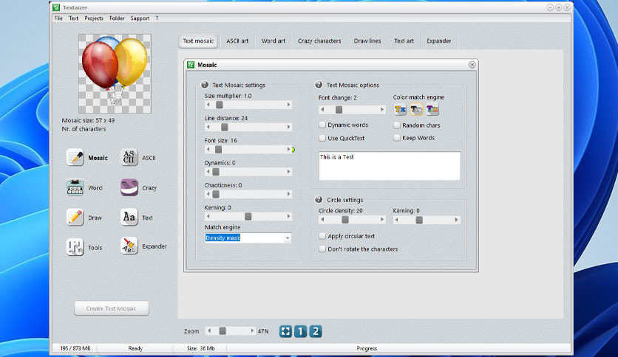Open help for Text Mosaic settings

click(x=205, y=85)
